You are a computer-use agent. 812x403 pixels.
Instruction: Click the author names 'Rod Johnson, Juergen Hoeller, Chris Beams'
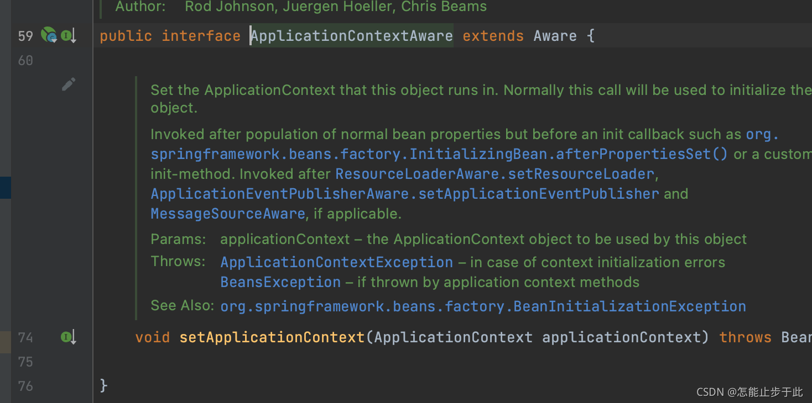(336, 7)
